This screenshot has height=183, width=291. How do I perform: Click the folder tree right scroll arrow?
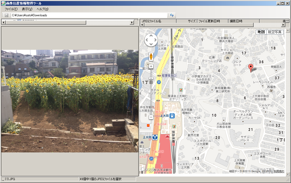pyautogui.click(x=132, y=23)
